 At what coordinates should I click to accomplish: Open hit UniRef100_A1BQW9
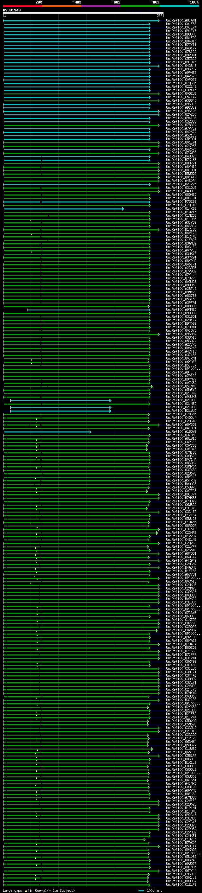(x=181, y=432)
